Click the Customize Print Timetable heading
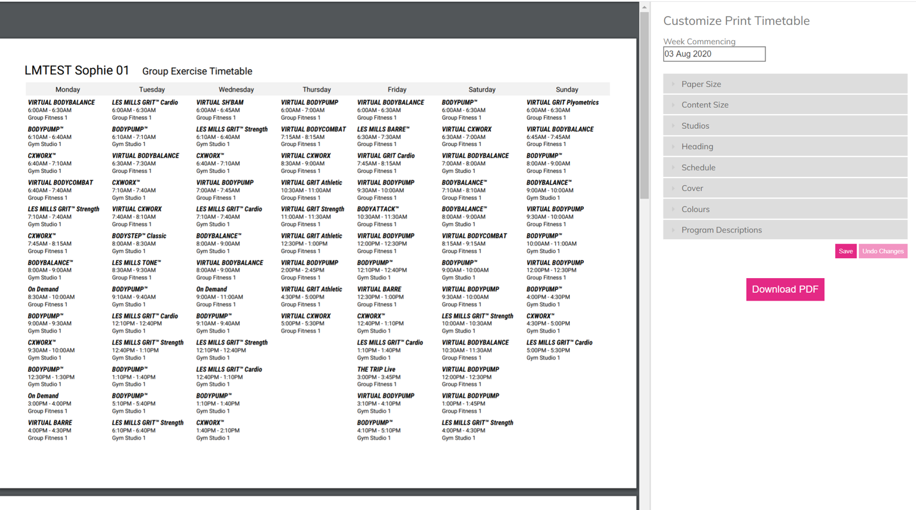This screenshot has height=510, width=916. click(x=737, y=21)
